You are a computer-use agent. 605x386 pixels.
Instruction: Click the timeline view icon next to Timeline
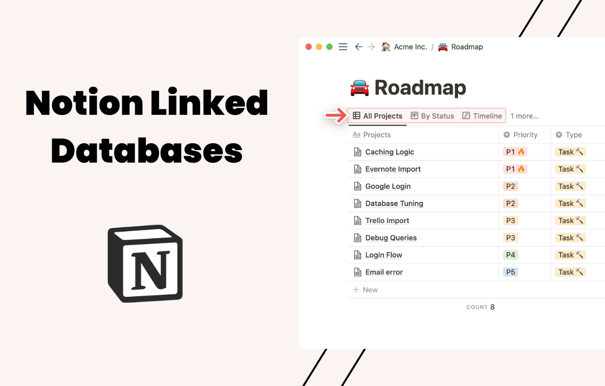click(466, 116)
